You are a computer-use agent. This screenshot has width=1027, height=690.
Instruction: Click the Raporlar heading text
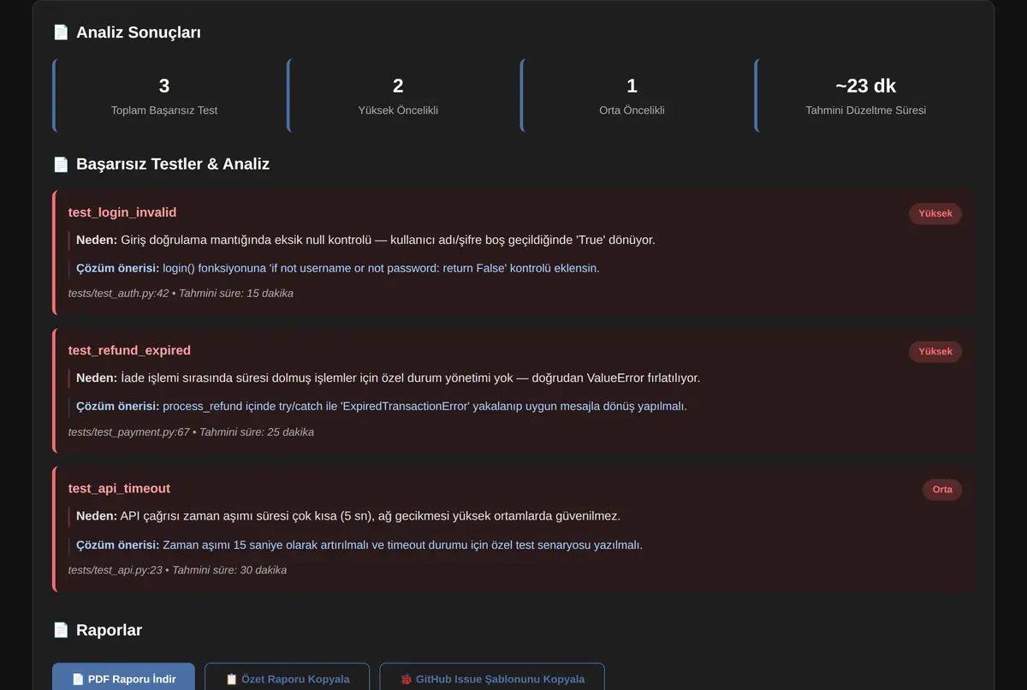[x=109, y=630]
